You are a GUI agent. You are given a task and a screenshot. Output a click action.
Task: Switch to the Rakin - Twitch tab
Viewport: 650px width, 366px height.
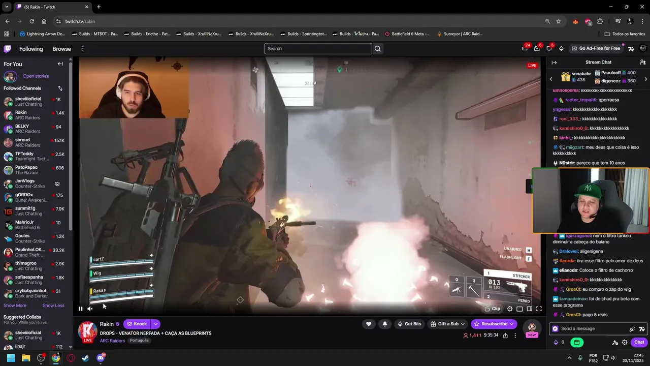pos(52,7)
